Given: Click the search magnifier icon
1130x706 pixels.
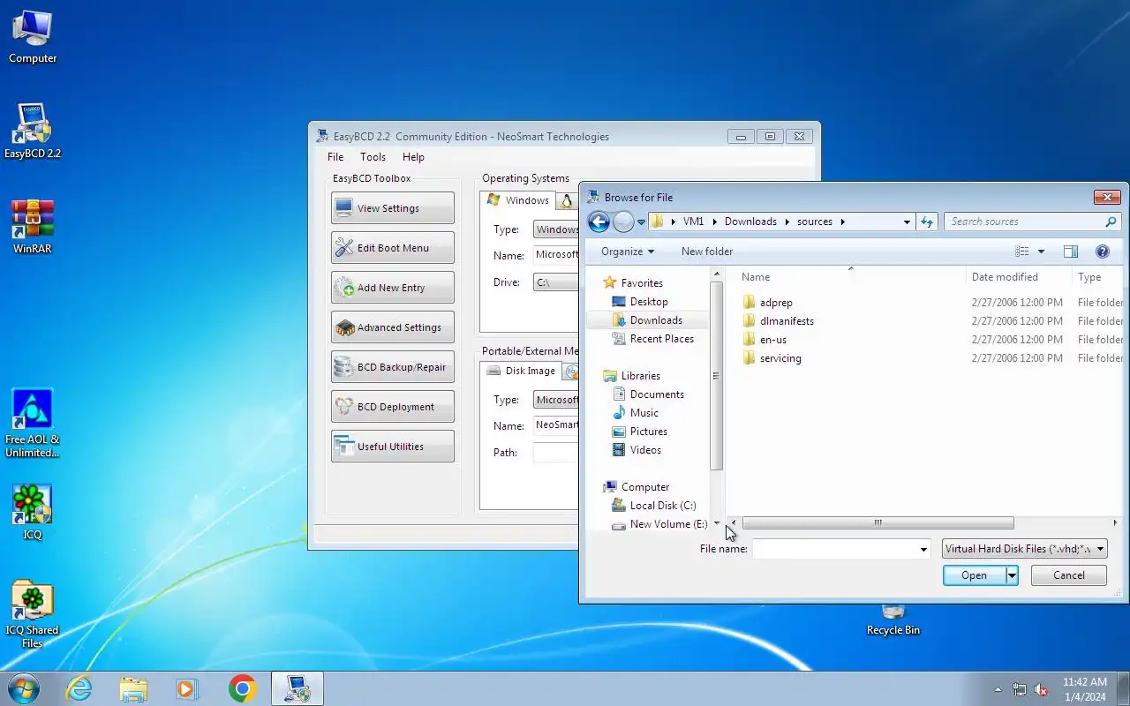Looking at the screenshot, I should [x=1111, y=222].
